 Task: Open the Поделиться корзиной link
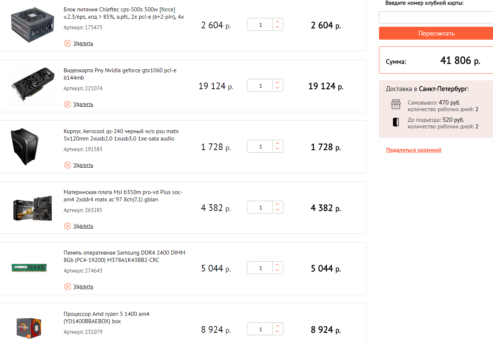(x=413, y=150)
